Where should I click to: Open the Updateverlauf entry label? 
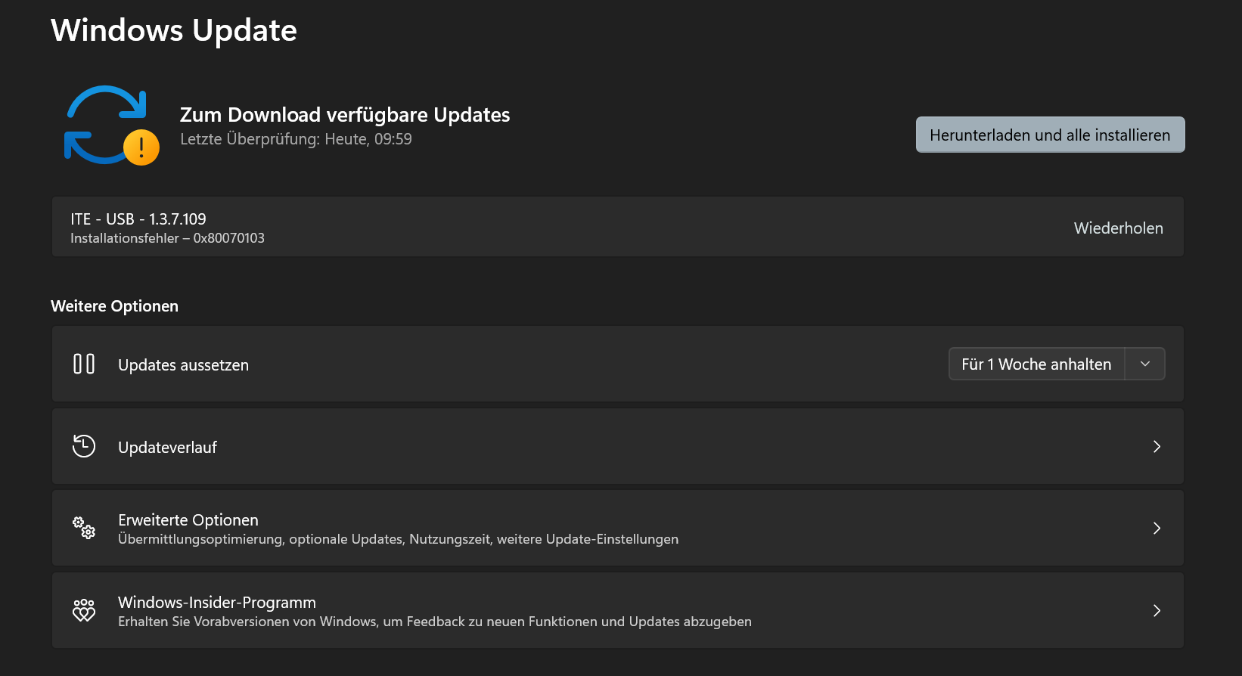point(168,448)
